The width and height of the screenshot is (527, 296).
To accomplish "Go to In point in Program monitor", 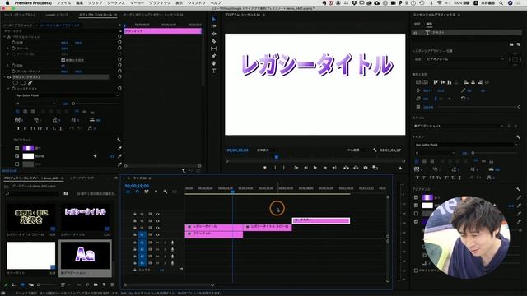I will [x=296, y=168].
